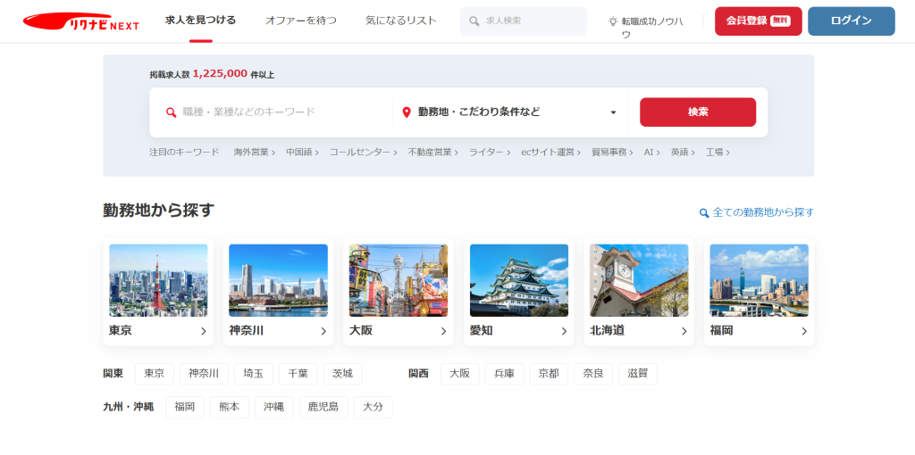Click the lightbulb 転職成功ノウハウ icon

point(613,21)
